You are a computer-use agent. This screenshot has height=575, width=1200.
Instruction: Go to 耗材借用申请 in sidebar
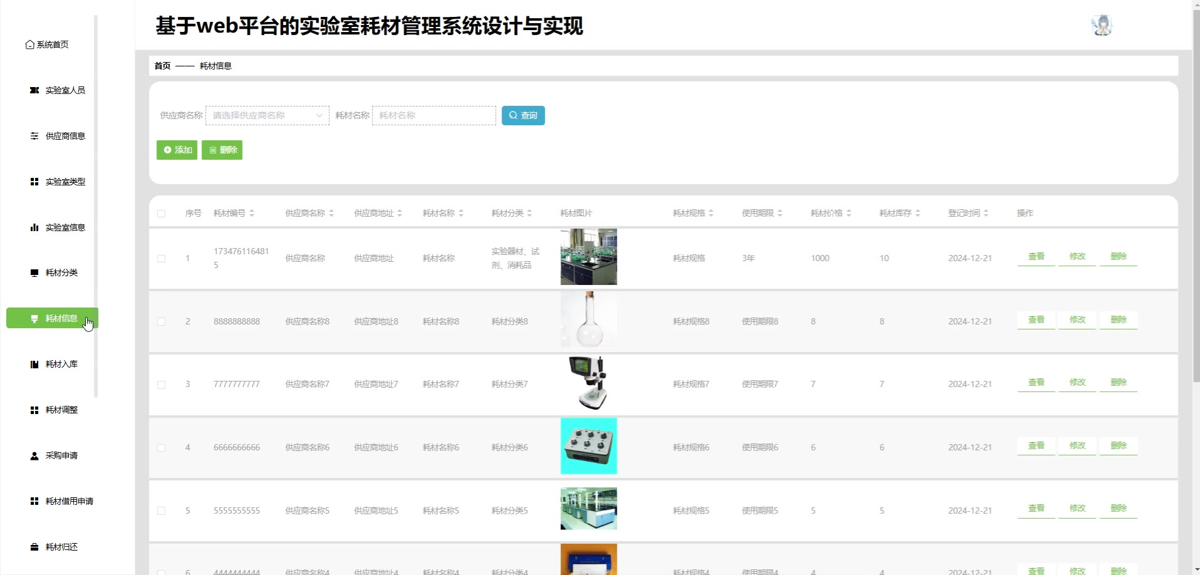(69, 501)
